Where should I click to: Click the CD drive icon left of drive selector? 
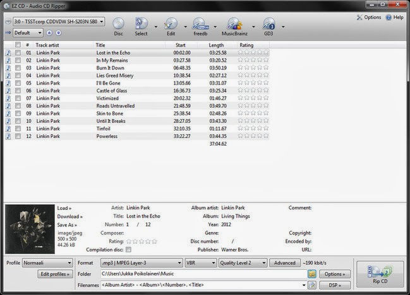[8, 21]
